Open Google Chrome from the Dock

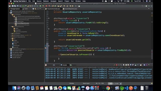(108, 88)
